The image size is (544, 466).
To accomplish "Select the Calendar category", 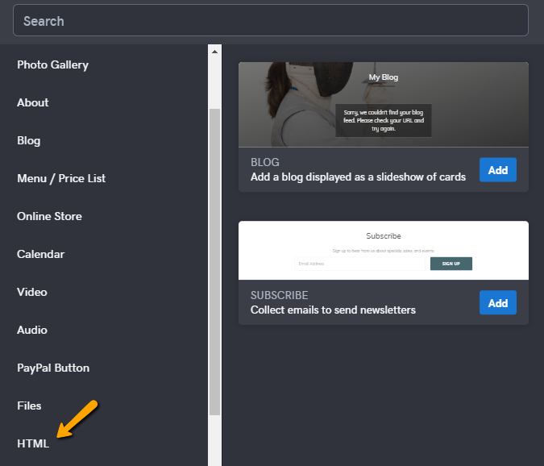I will [x=40, y=254].
